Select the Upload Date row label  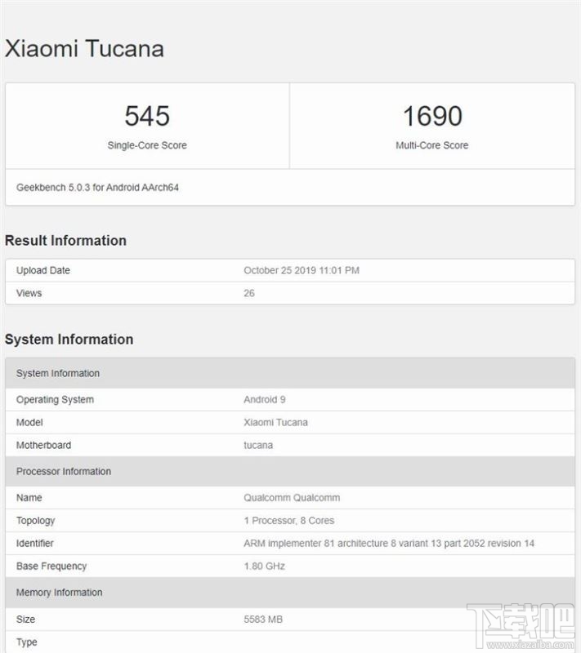click(43, 270)
